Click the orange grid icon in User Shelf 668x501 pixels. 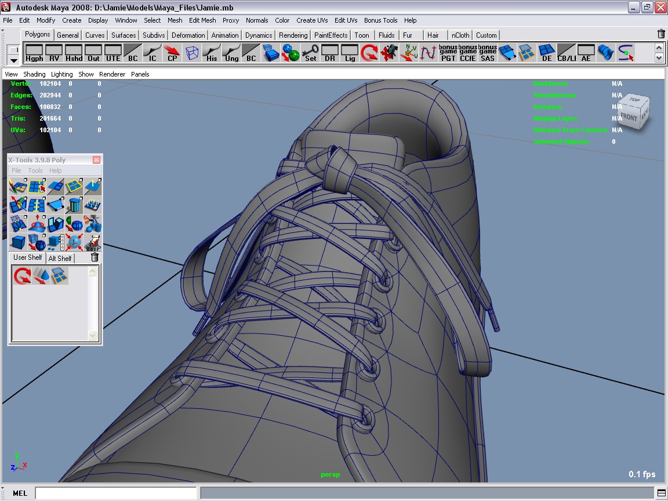pyautogui.click(x=59, y=276)
